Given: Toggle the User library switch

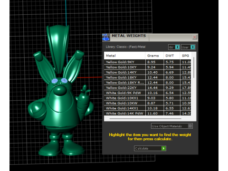Looking at the screenshot, I should pos(188,47).
